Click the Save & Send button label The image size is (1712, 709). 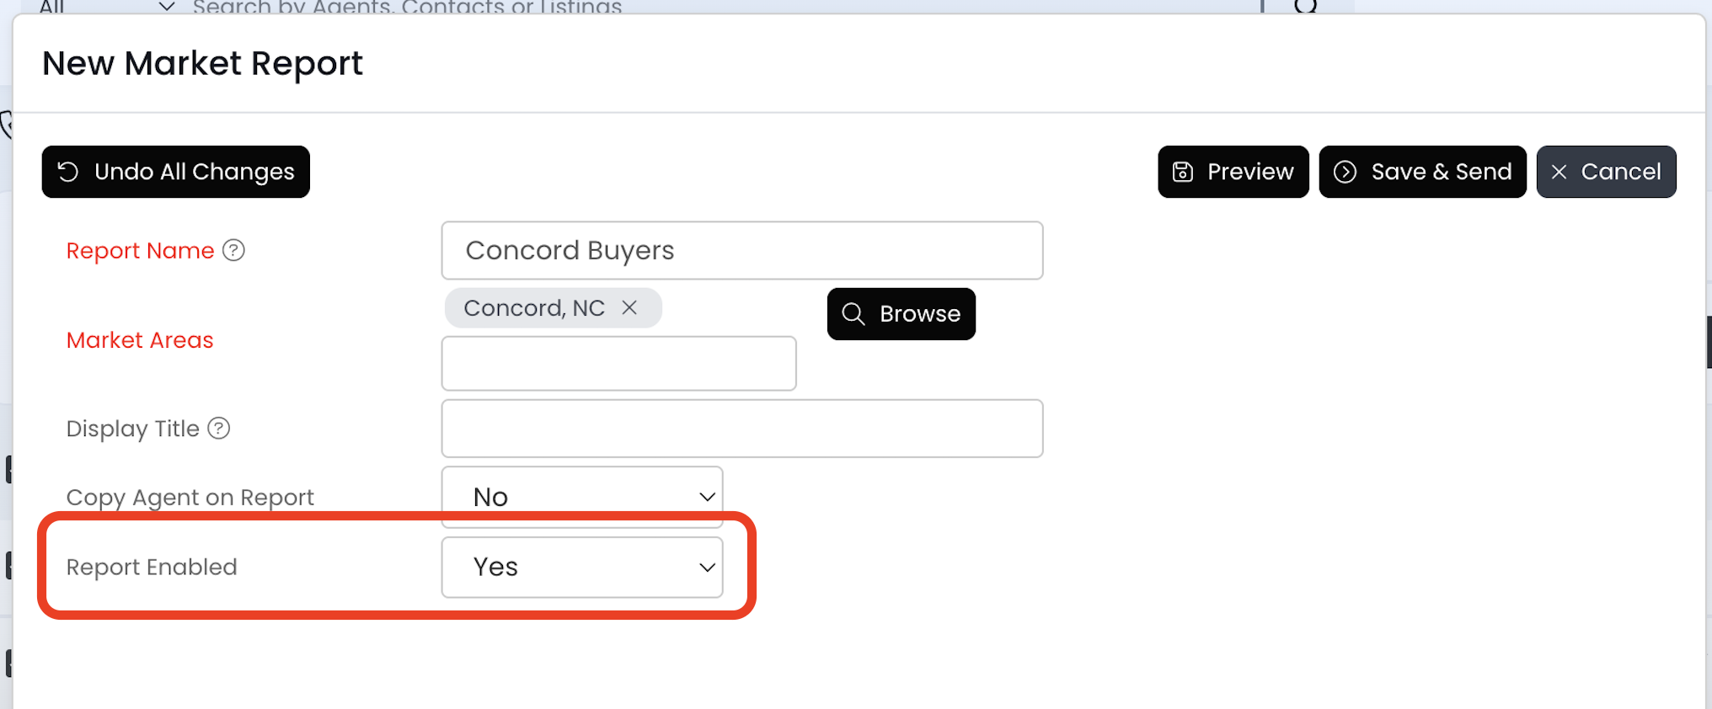click(1441, 172)
